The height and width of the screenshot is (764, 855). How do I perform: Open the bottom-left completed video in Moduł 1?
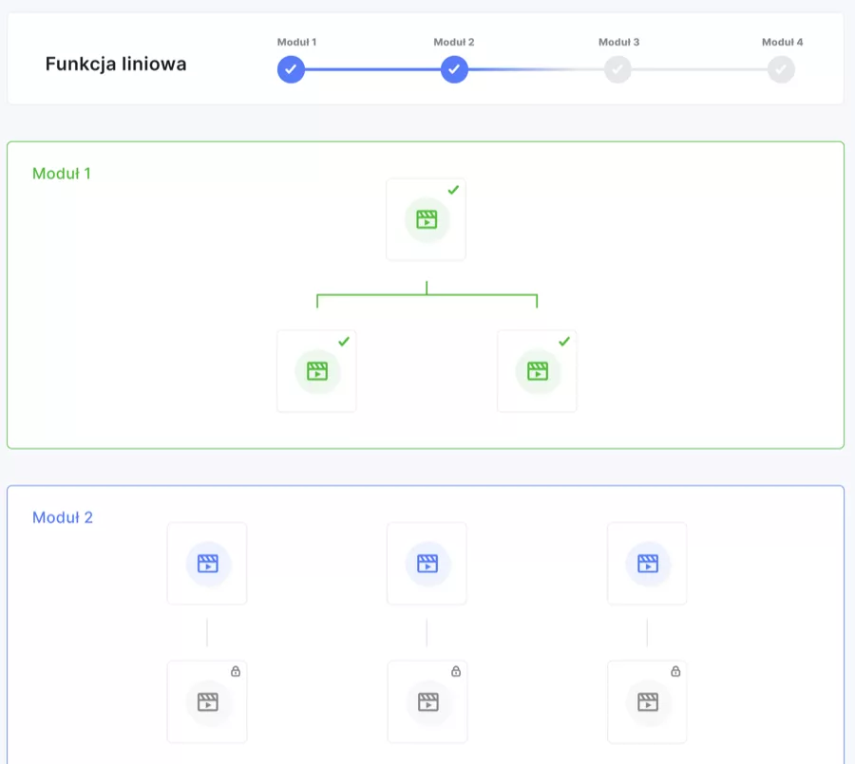[316, 371]
